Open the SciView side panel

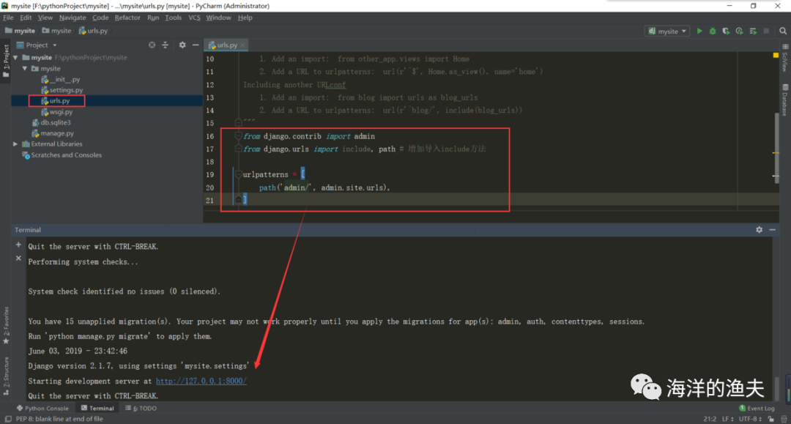click(x=785, y=59)
